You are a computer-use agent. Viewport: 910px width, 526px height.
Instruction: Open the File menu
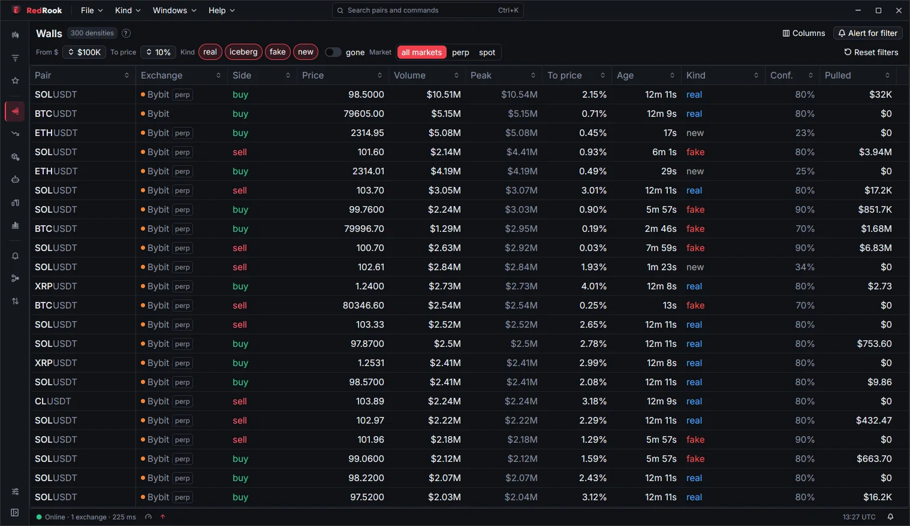(x=92, y=10)
